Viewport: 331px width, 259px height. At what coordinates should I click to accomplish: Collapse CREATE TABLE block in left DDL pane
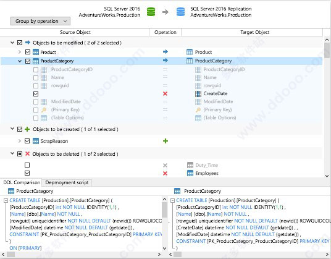pos(6,200)
